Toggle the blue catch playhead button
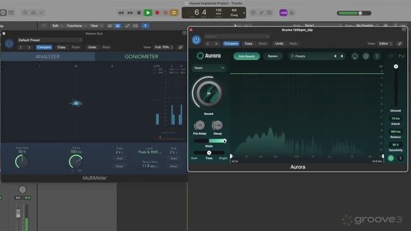 pos(146,26)
